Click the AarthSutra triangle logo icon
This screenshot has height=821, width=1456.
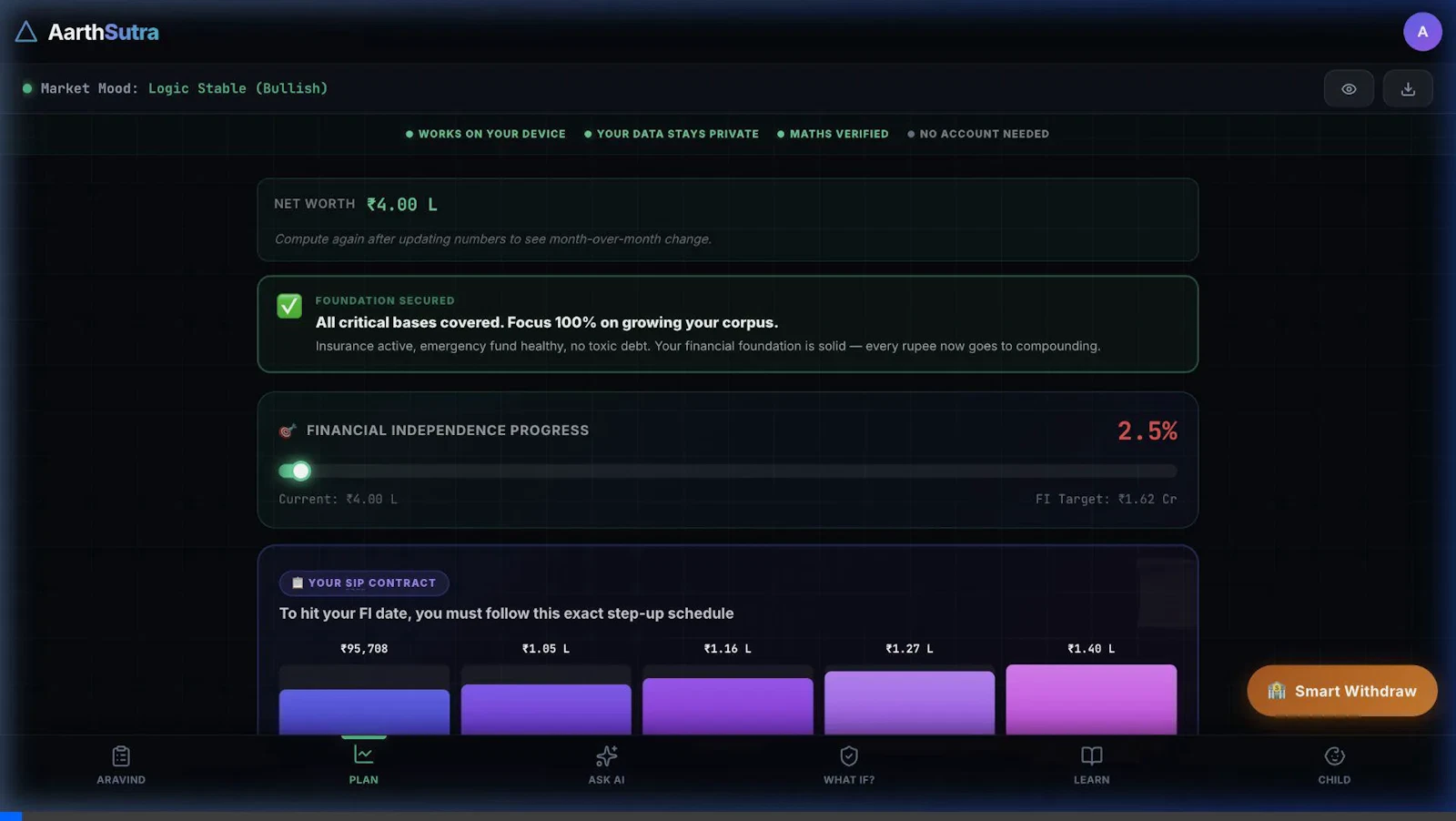click(x=26, y=32)
